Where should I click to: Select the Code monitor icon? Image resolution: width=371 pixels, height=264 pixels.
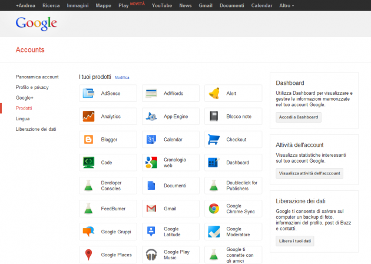click(x=88, y=163)
